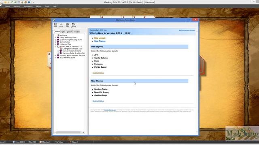Click the Time clock icon in status bar

coord(14,142)
